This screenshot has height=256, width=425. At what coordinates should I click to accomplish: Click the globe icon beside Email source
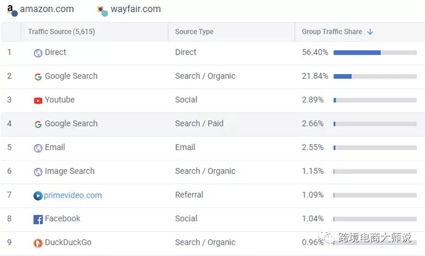tap(38, 148)
